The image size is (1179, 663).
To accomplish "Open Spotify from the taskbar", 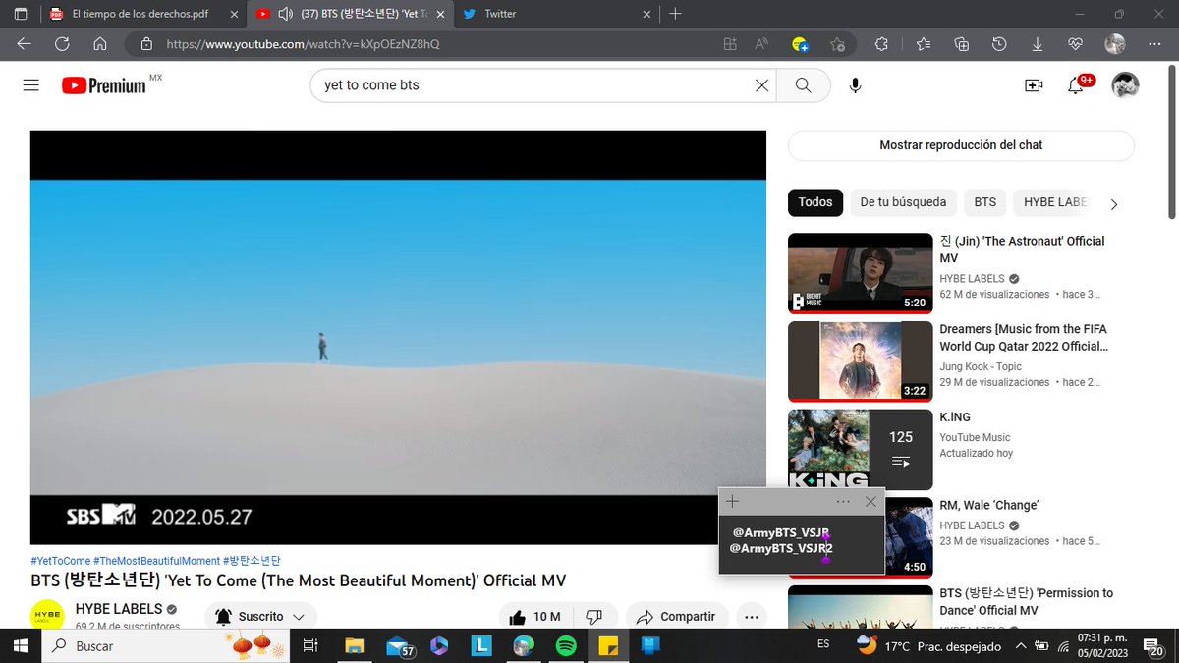I will click(565, 645).
